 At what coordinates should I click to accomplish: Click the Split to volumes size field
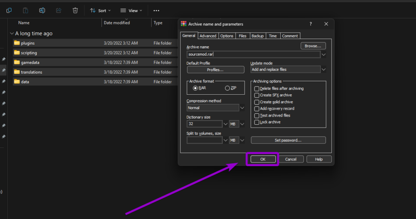pyautogui.click(x=205, y=140)
